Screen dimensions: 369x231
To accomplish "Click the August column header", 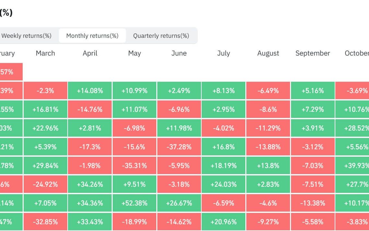I will (268, 53).
